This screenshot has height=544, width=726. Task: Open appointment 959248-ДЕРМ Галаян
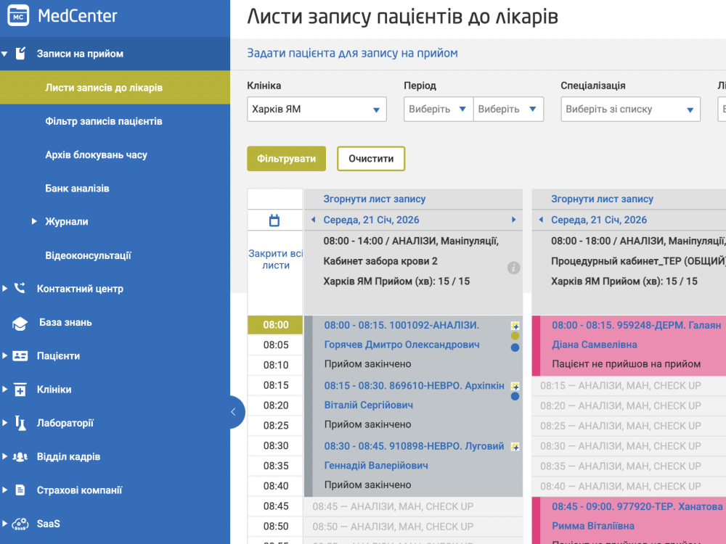pyautogui.click(x=637, y=335)
